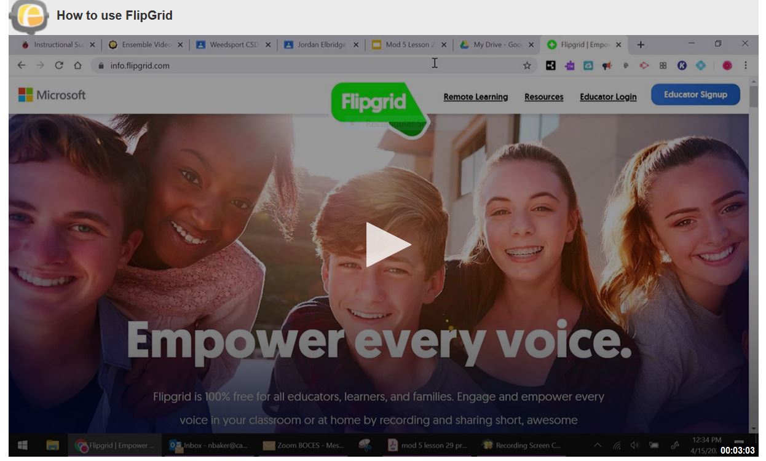Click the four-squares grid extension icon
766x461 pixels.
[663, 65]
